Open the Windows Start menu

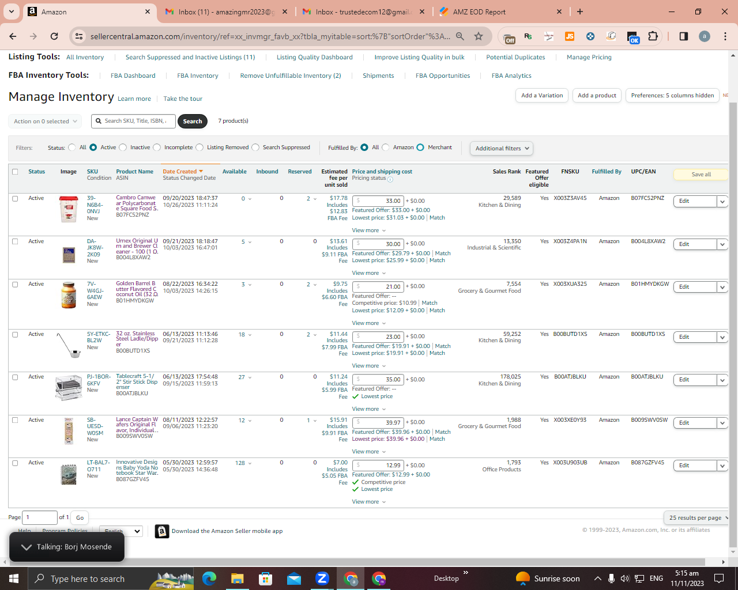pos(14,578)
